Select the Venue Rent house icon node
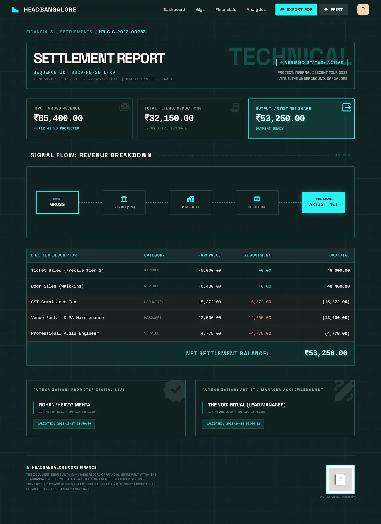The width and height of the screenshot is (381, 524). [190, 199]
